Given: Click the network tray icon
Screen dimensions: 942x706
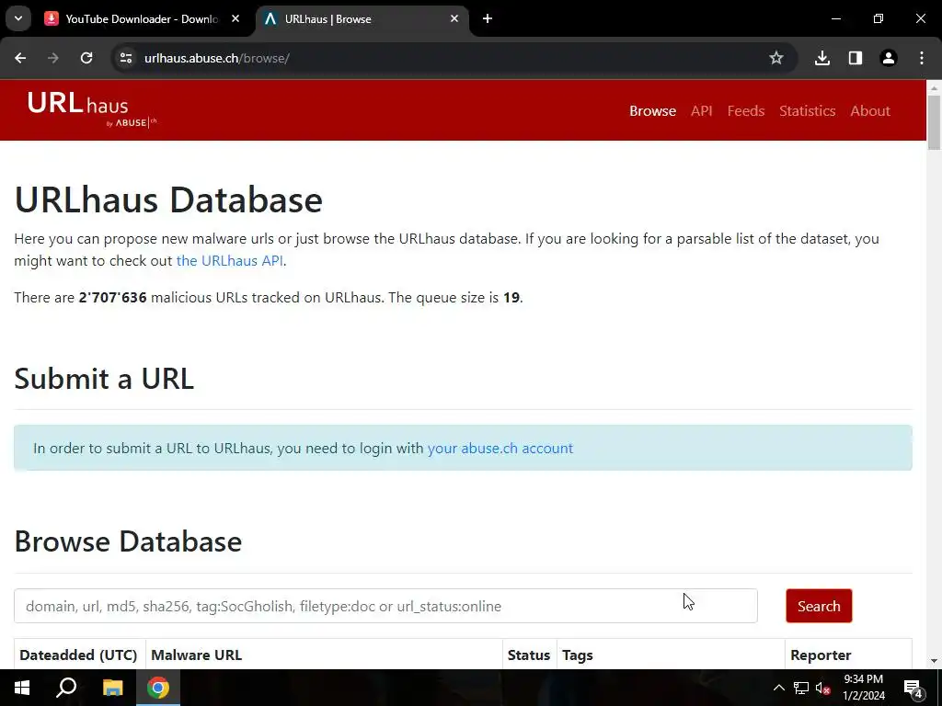Looking at the screenshot, I should click(801, 688).
